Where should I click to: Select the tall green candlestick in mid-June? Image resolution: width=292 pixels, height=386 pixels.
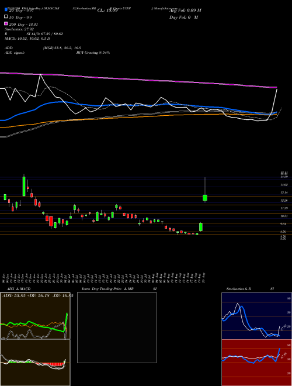click(24, 186)
